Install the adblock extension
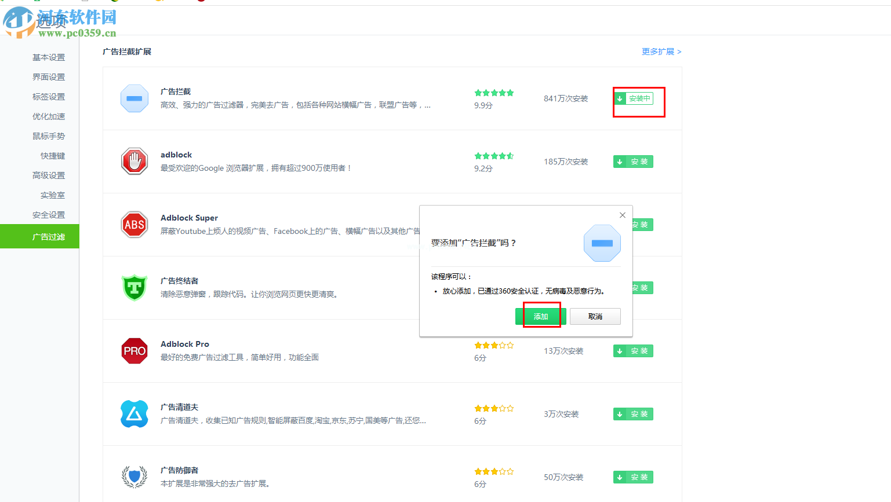The image size is (891, 502). (634, 162)
